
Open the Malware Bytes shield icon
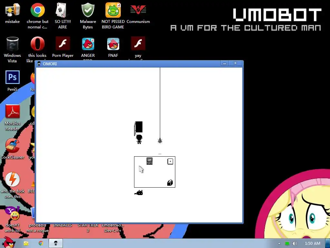tap(88, 10)
